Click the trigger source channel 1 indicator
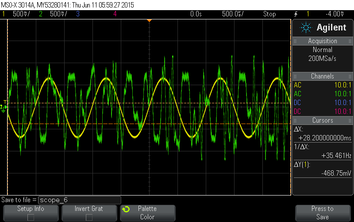 [308, 14]
